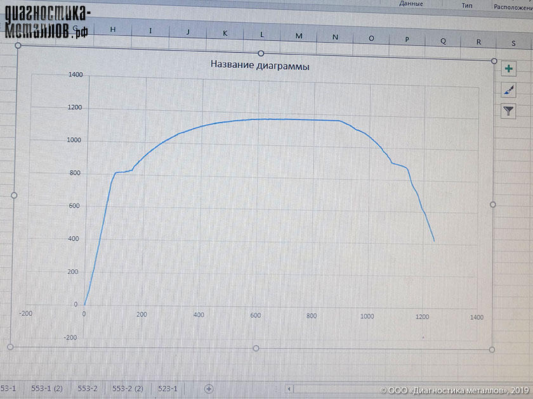Image resolution: width=533 pixels, height=399 pixels.
Task: Select column P header
Action: point(407,39)
